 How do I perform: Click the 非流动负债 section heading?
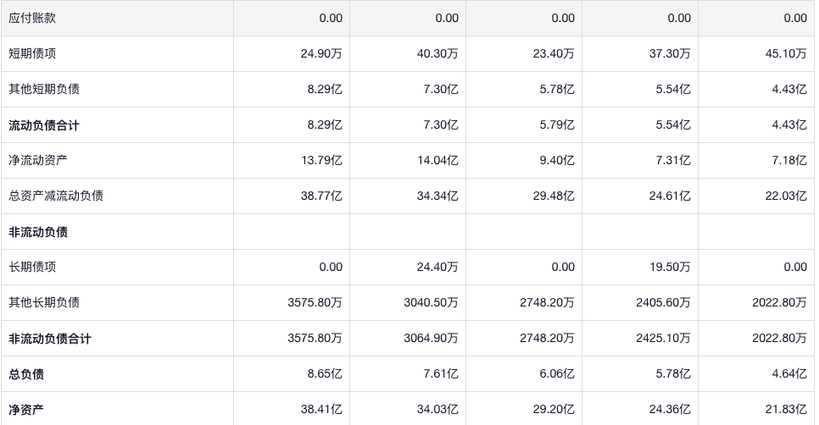point(38,232)
